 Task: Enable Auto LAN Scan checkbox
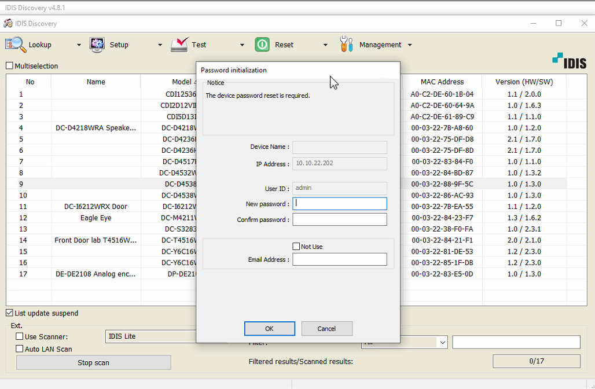pos(19,349)
